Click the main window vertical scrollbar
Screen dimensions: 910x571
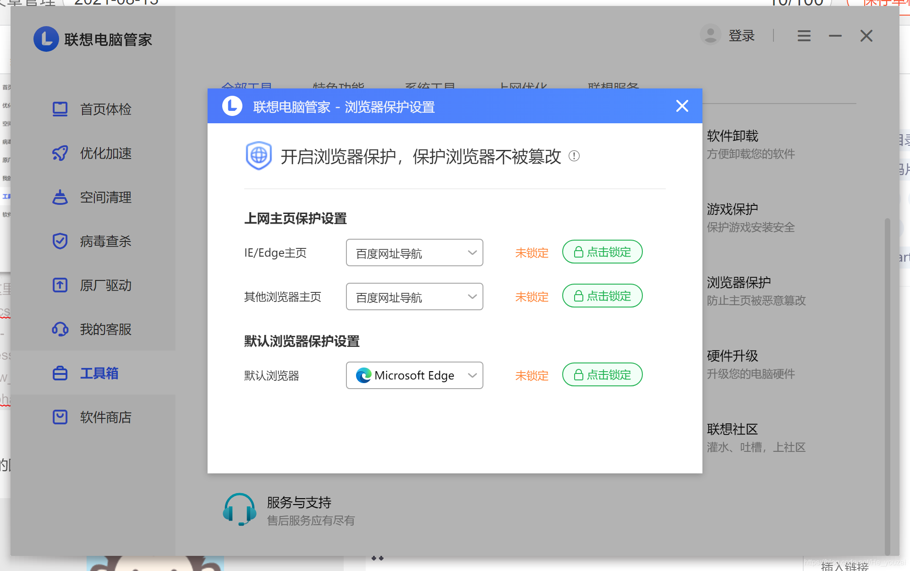(887, 386)
